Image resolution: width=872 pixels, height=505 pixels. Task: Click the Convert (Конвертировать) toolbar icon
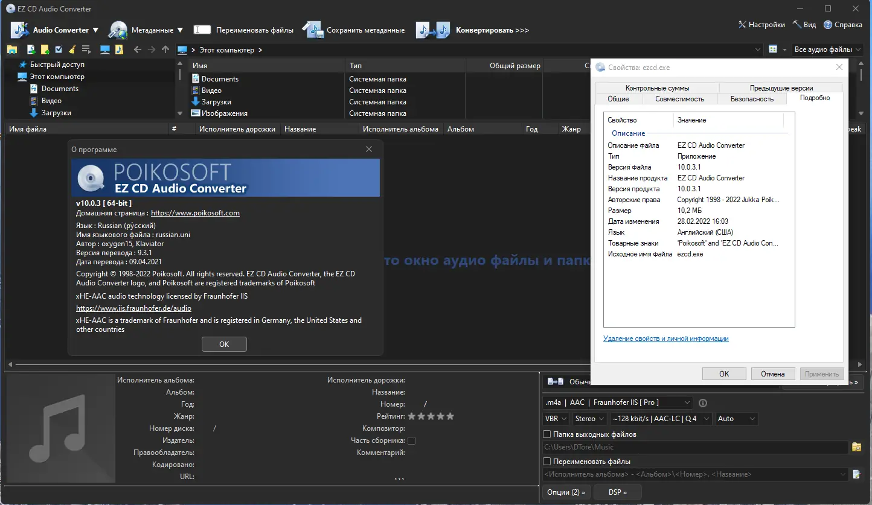(434, 30)
